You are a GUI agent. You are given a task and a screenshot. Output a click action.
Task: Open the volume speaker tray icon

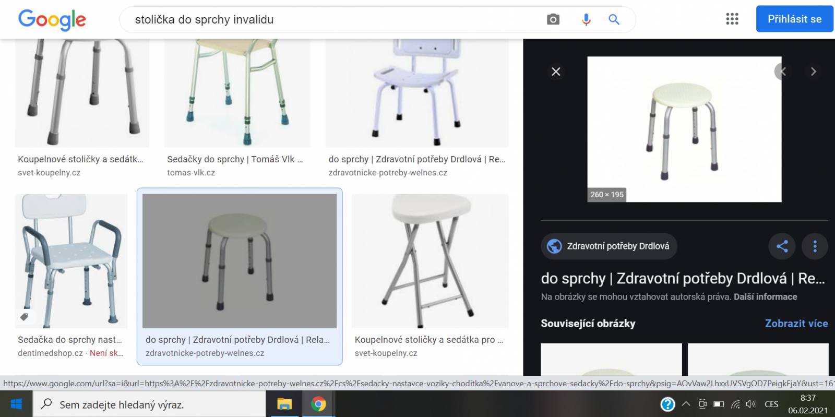click(751, 404)
